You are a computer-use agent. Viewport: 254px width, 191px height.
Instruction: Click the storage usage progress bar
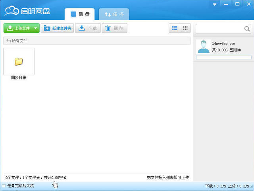point(223,58)
